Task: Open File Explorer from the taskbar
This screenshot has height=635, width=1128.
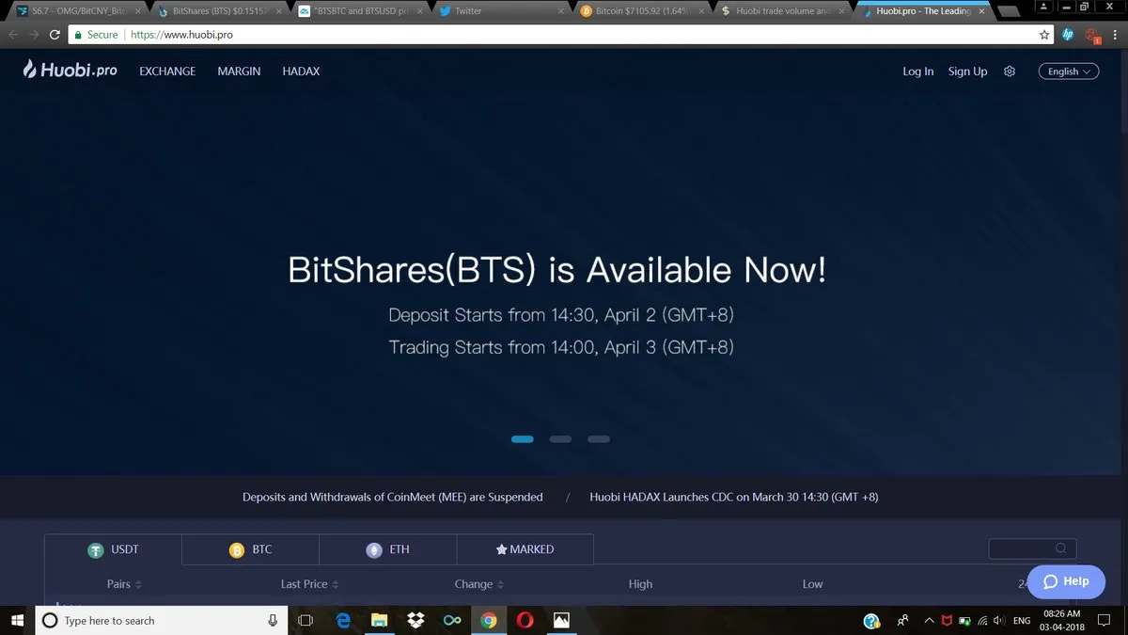Action: point(380,621)
